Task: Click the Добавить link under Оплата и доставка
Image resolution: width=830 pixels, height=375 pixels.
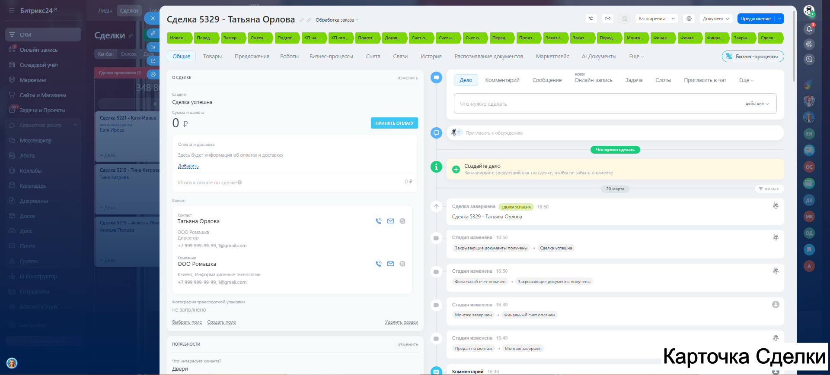Action: (188, 166)
